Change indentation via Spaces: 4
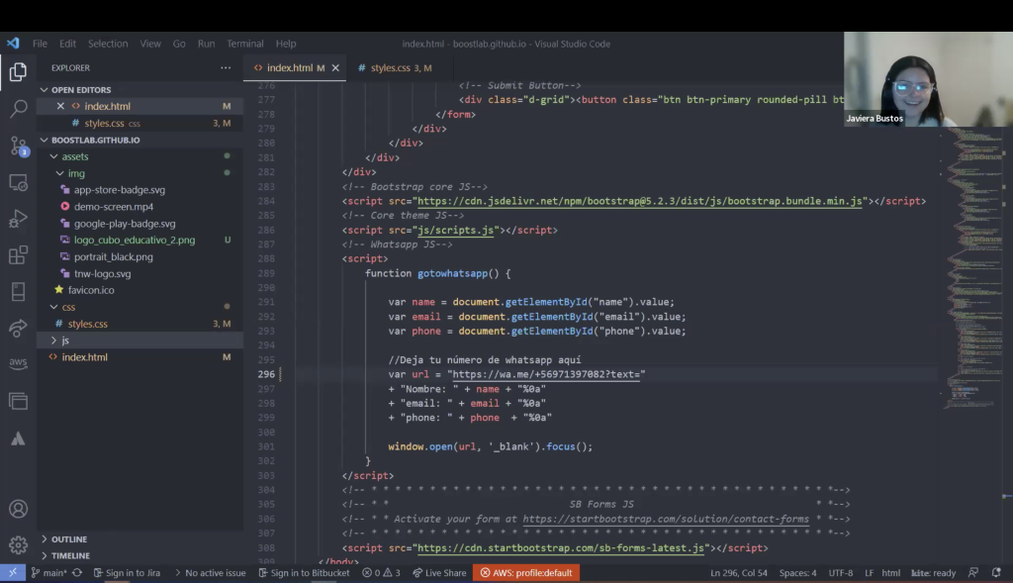Image resolution: width=1013 pixels, height=583 pixels. pyautogui.click(x=797, y=573)
